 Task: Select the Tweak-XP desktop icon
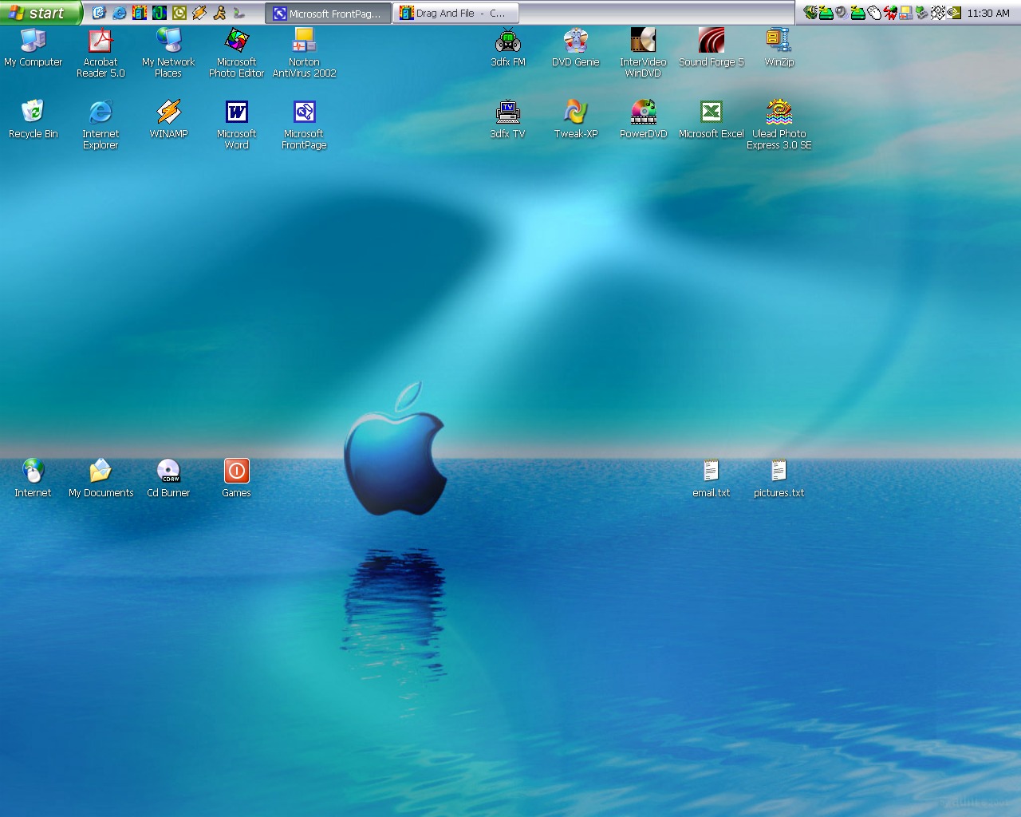576,120
